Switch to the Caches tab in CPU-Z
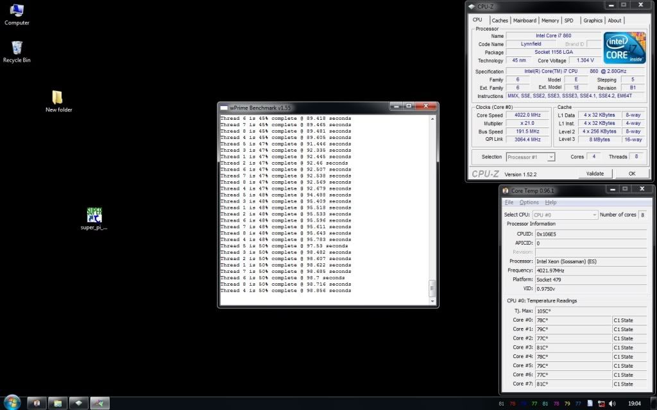Screen dimensions: 657x410 [500, 20]
